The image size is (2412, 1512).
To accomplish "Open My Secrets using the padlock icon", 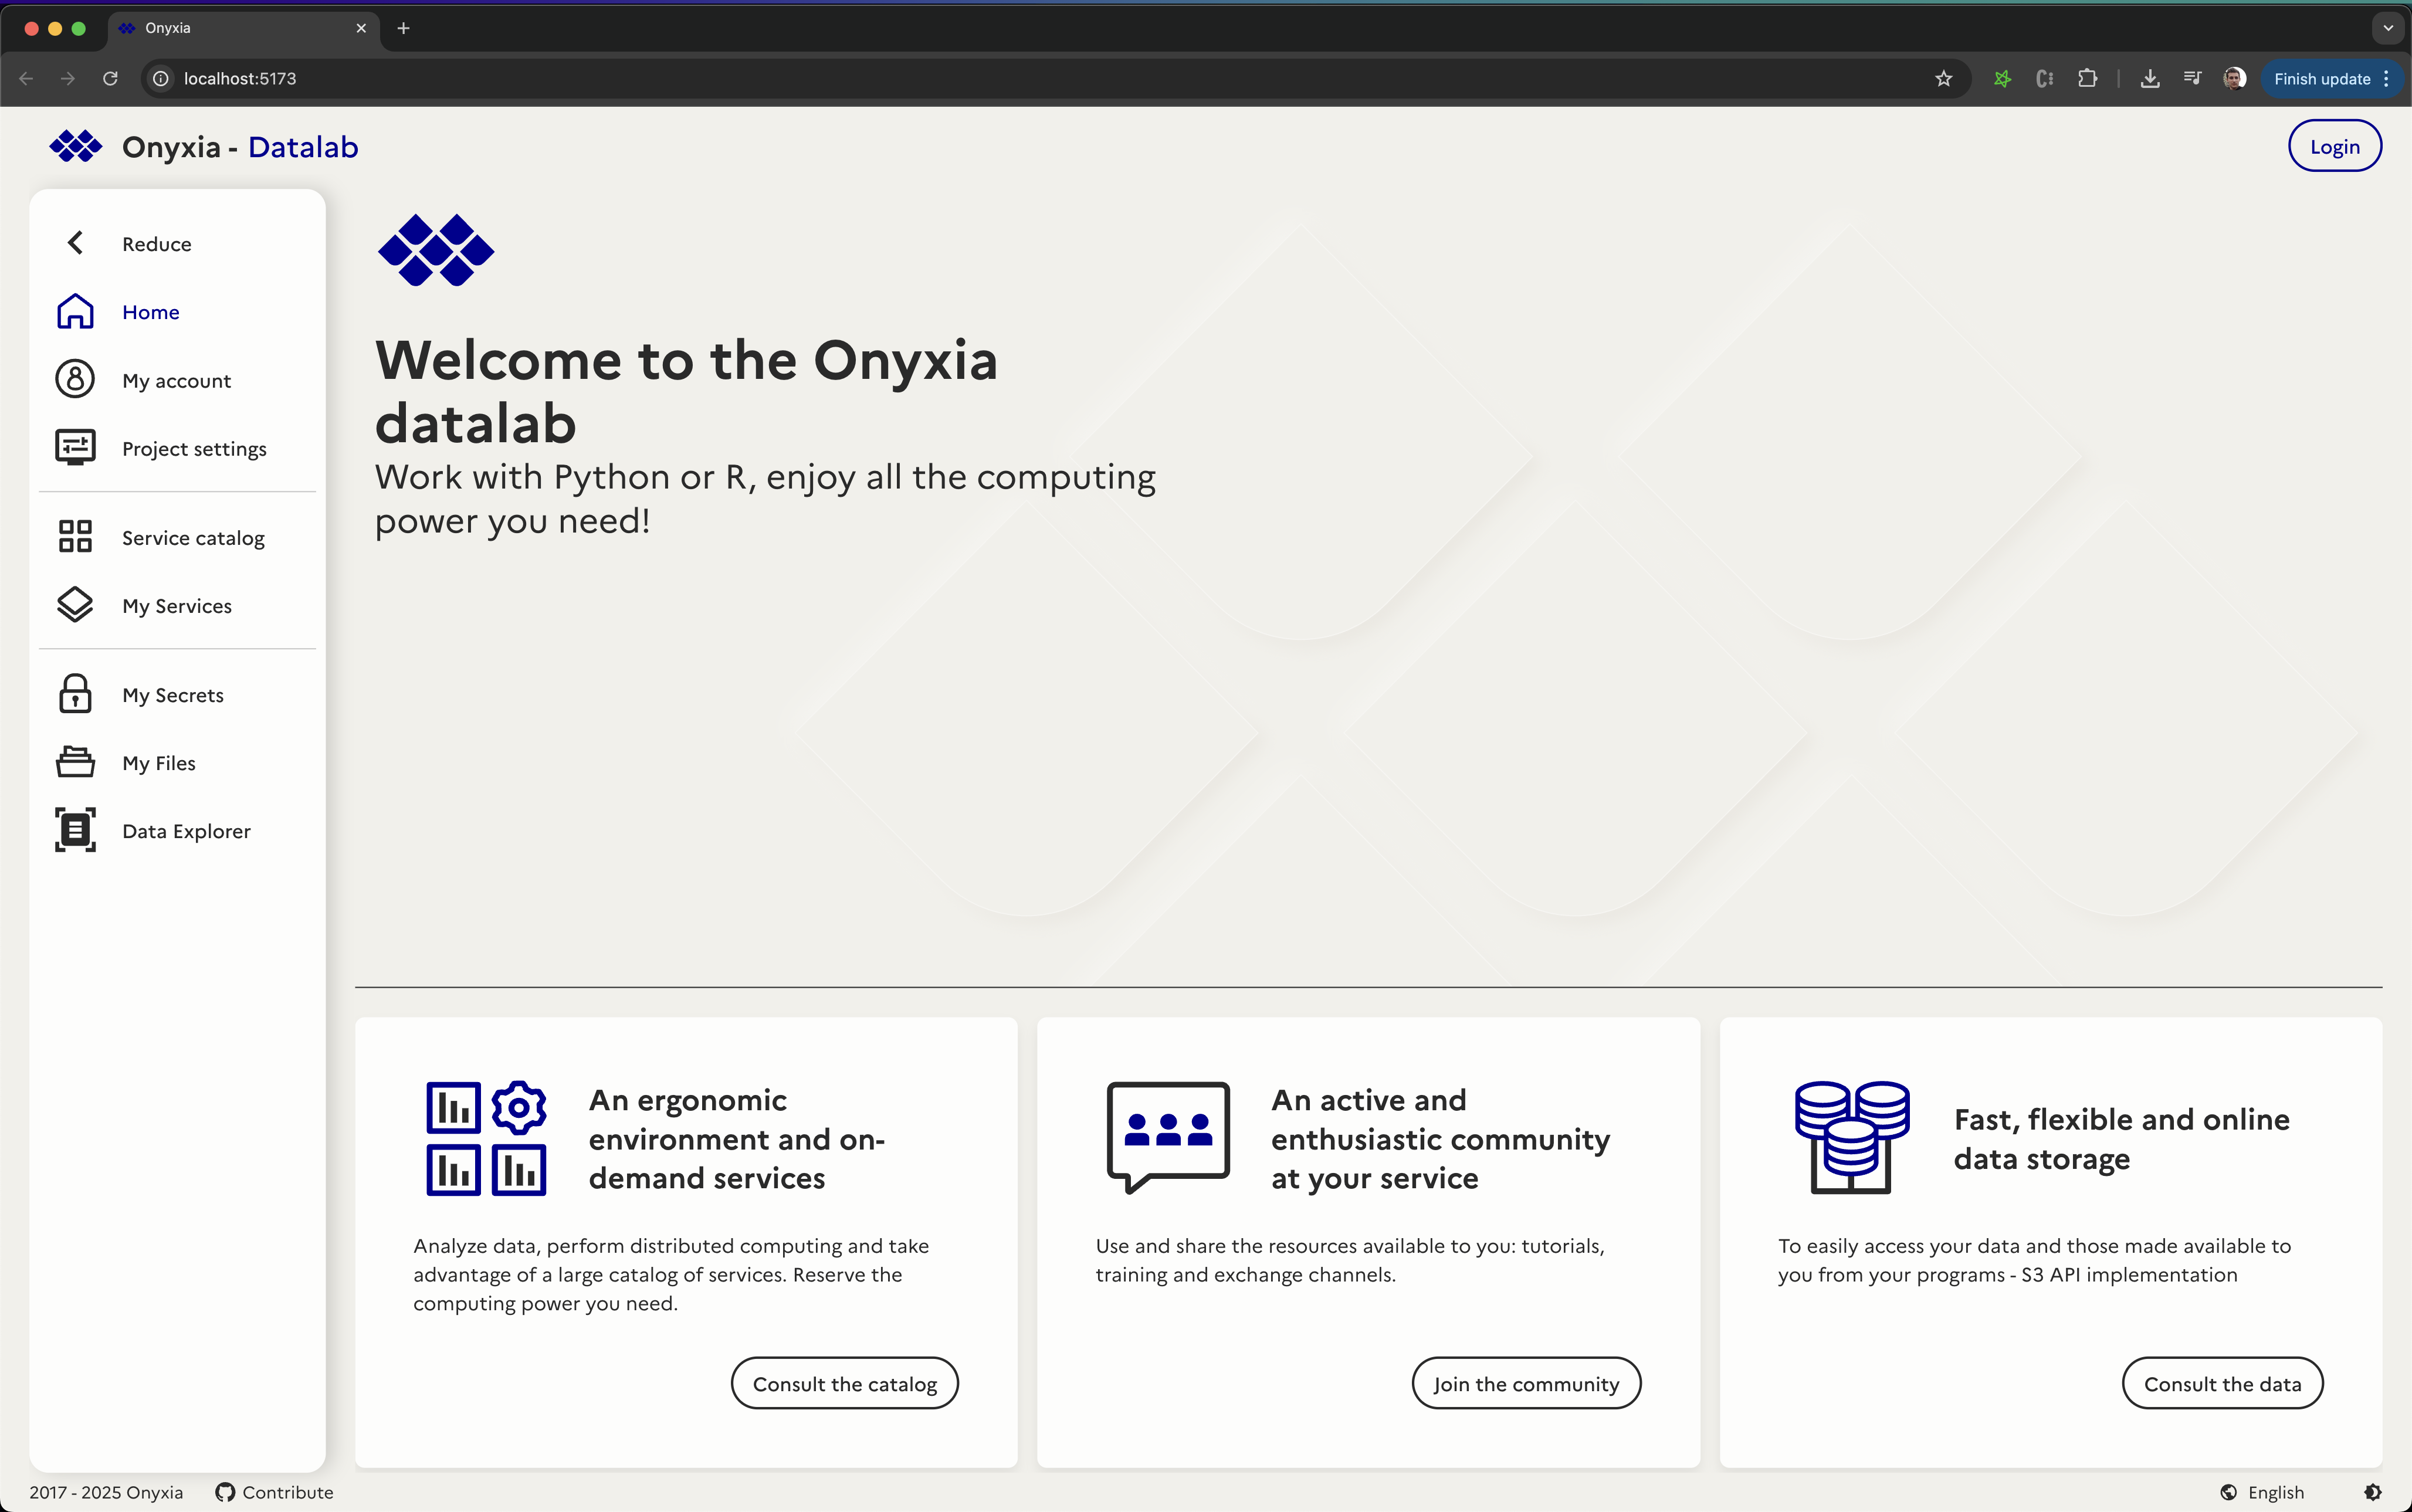I will click(x=75, y=694).
